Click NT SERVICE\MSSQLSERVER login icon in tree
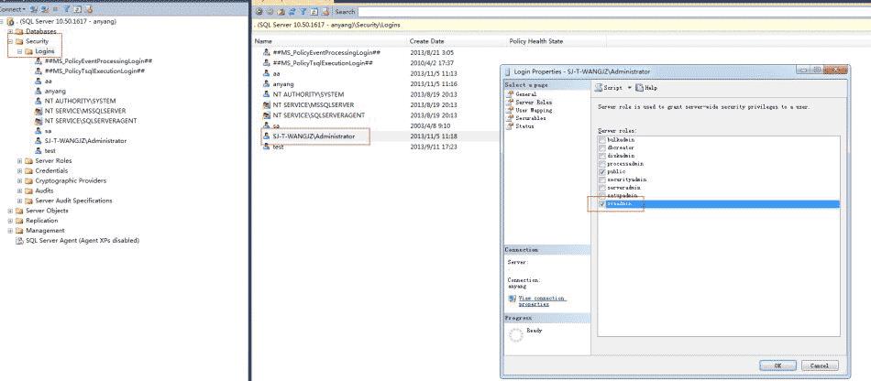This screenshot has width=871, height=381. coord(38,111)
